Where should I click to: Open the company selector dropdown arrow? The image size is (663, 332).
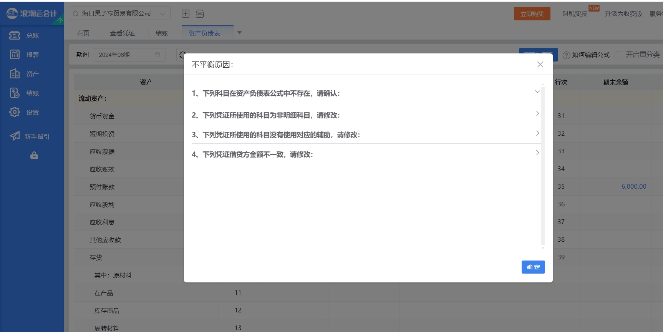coord(162,14)
